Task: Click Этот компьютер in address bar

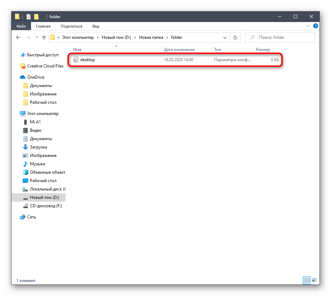Action: [78, 37]
